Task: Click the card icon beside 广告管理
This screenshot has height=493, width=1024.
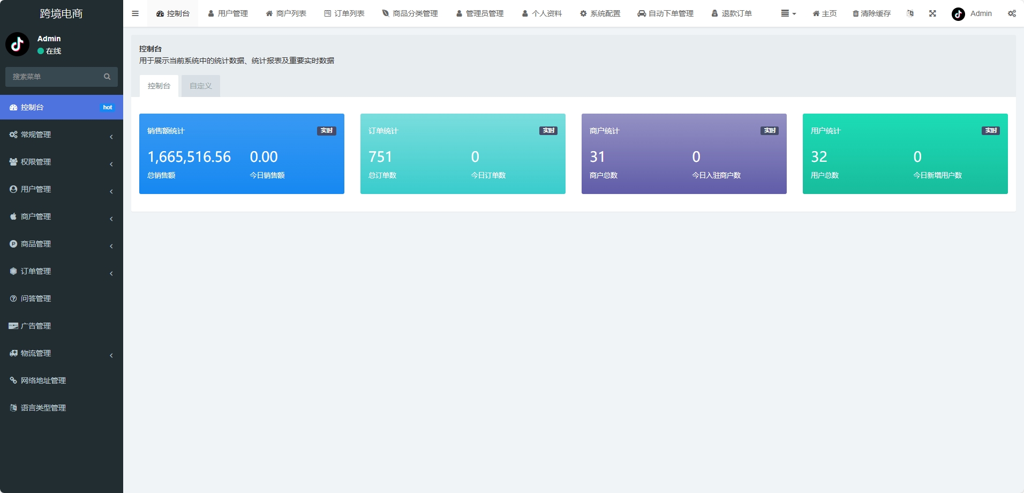Action: [13, 326]
